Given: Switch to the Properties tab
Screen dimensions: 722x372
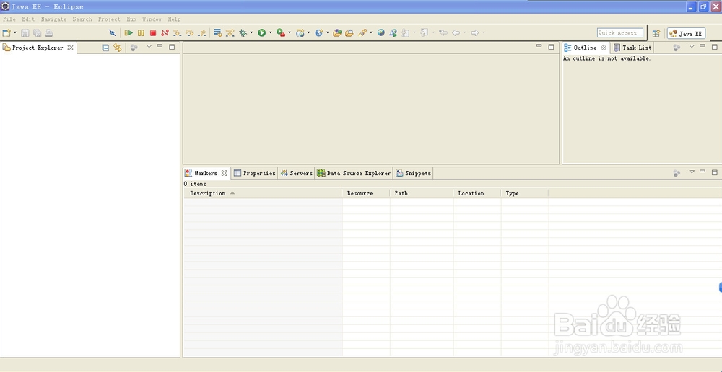Looking at the screenshot, I should point(255,173).
